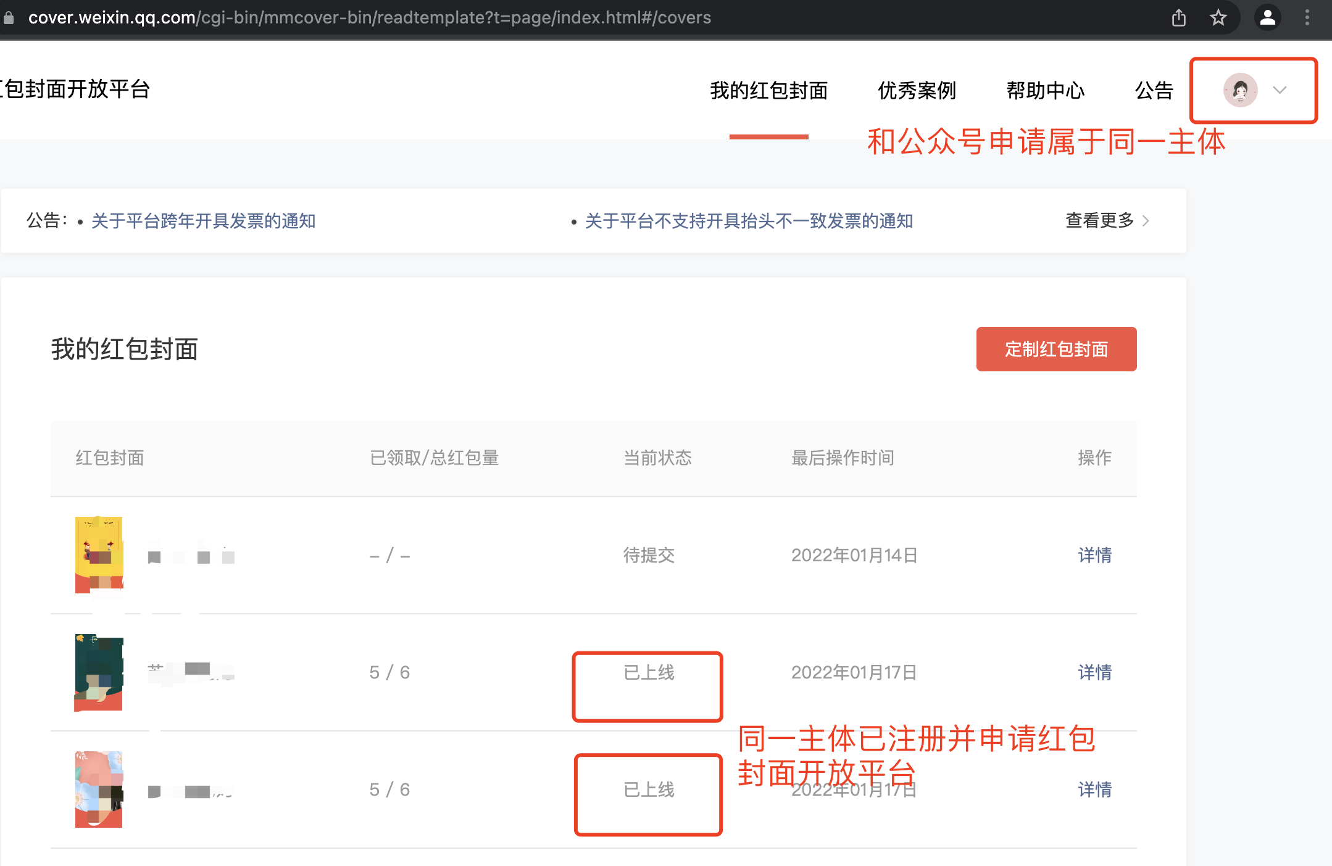Open 关于平台跨年开具发票的通知 link

203,221
